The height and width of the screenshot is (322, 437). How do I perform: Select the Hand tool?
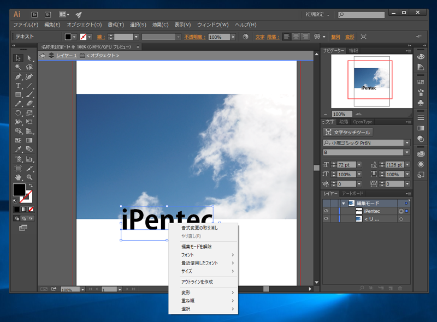click(x=18, y=177)
